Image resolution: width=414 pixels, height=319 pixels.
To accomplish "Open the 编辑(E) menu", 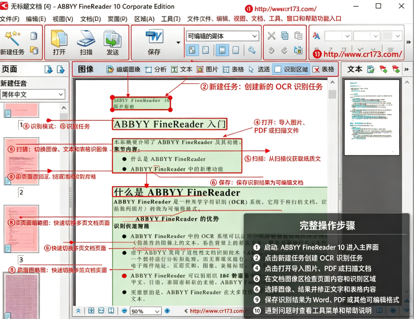I will click(36, 19).
